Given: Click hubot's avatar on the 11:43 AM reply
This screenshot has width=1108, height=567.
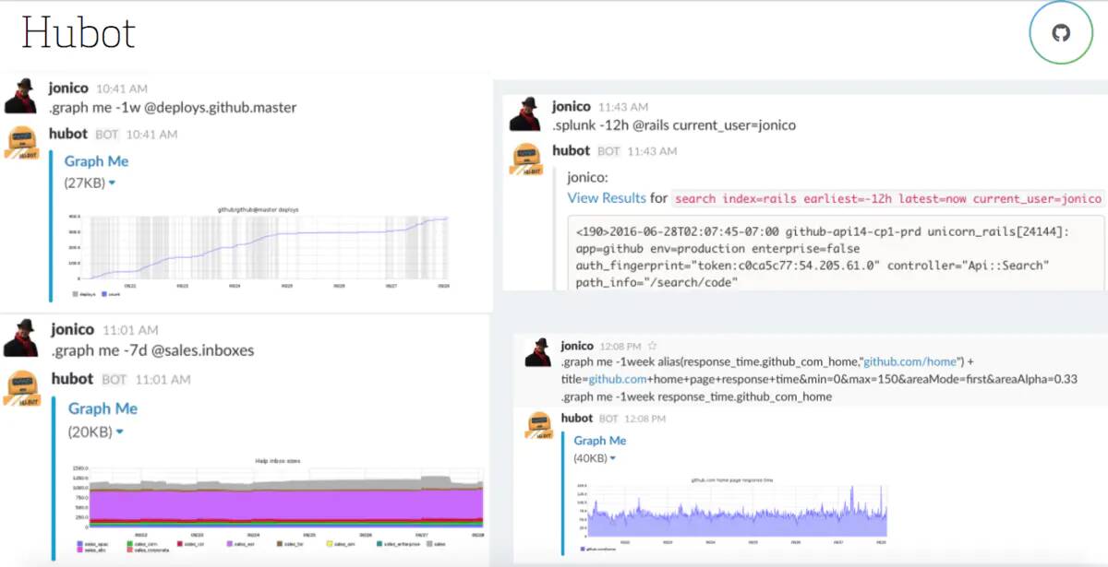Looking at the screenshot, I should (528, 159).
